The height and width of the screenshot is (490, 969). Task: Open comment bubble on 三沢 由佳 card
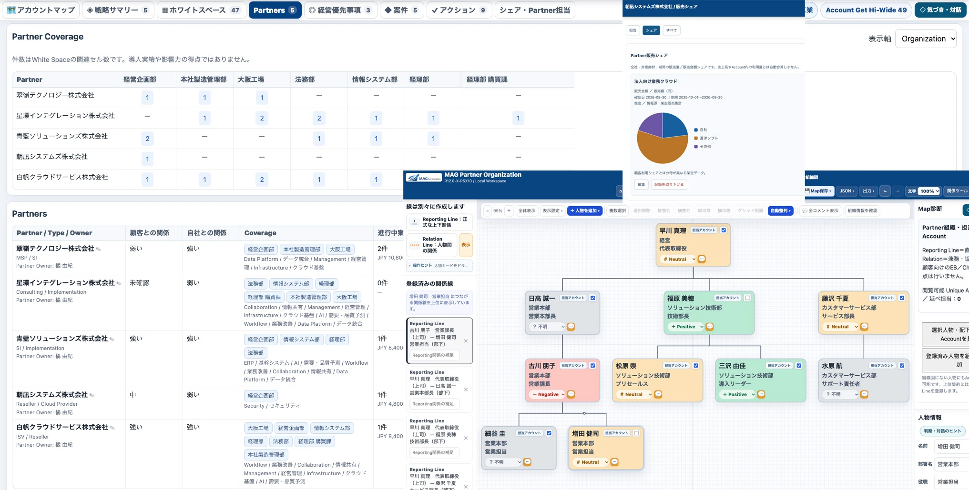[761, 394]
